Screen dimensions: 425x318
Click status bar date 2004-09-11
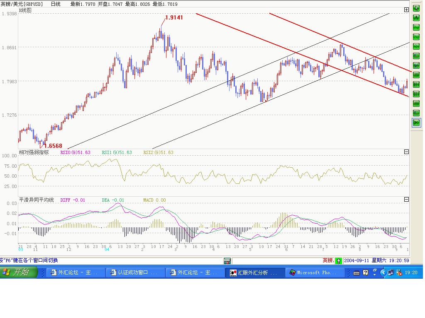pos(357,260)
